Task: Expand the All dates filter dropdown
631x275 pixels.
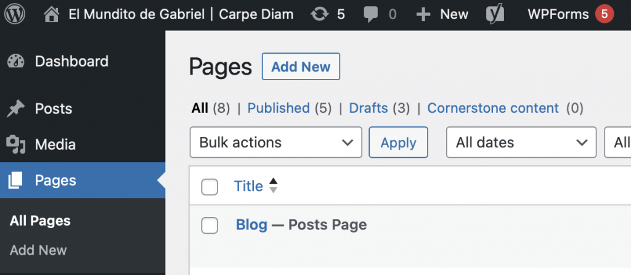Action: (x=521, y=142)
